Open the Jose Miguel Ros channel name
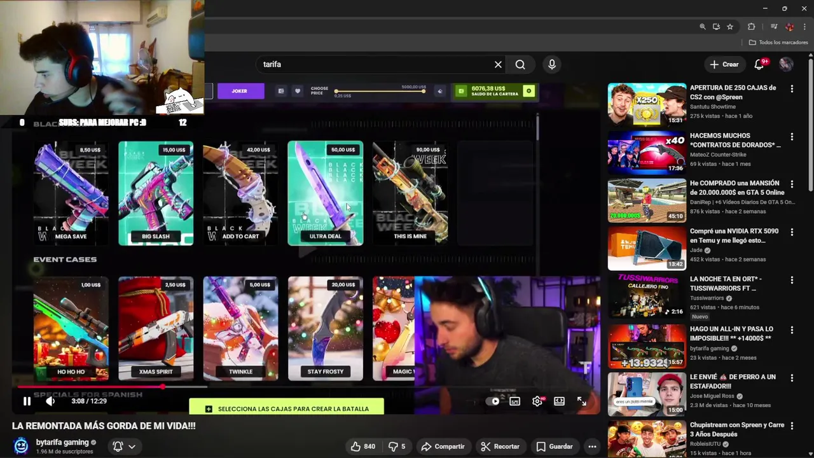This screenshot has width=814, height=458. [x=712, y=396]
